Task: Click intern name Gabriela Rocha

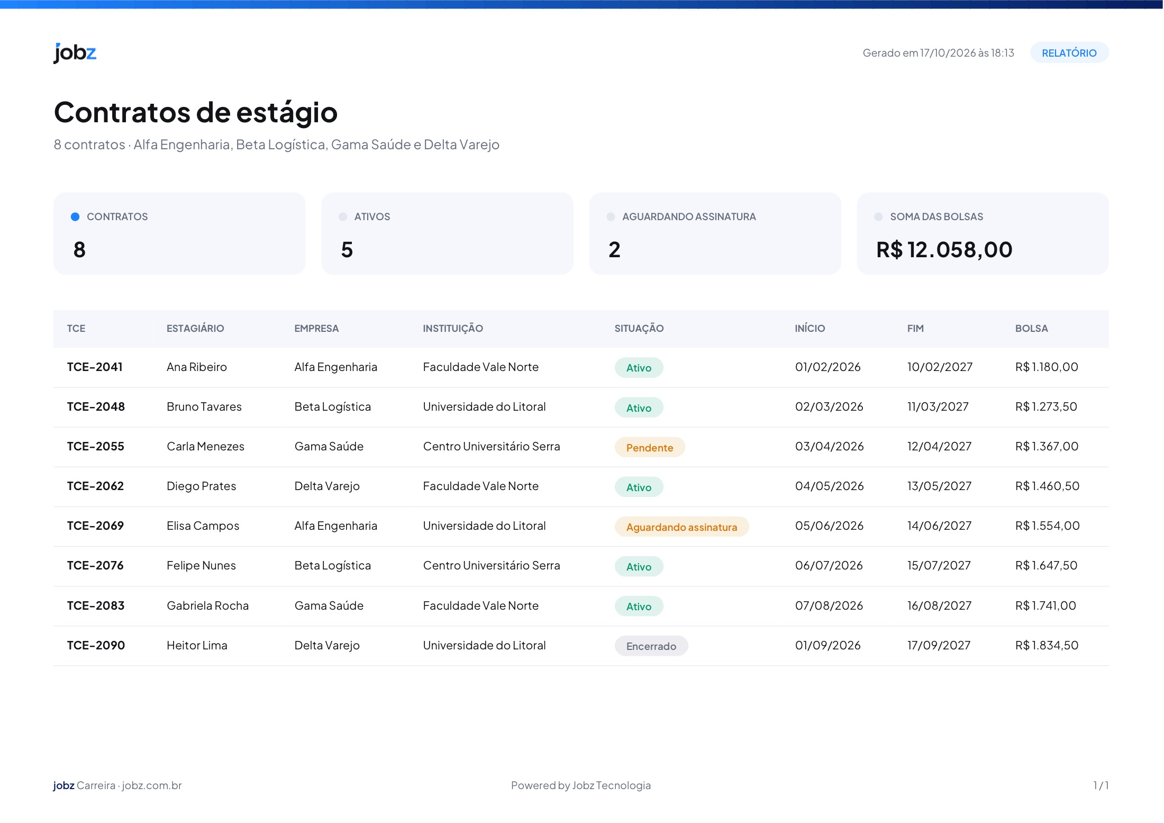Action: tap(207, 605)
